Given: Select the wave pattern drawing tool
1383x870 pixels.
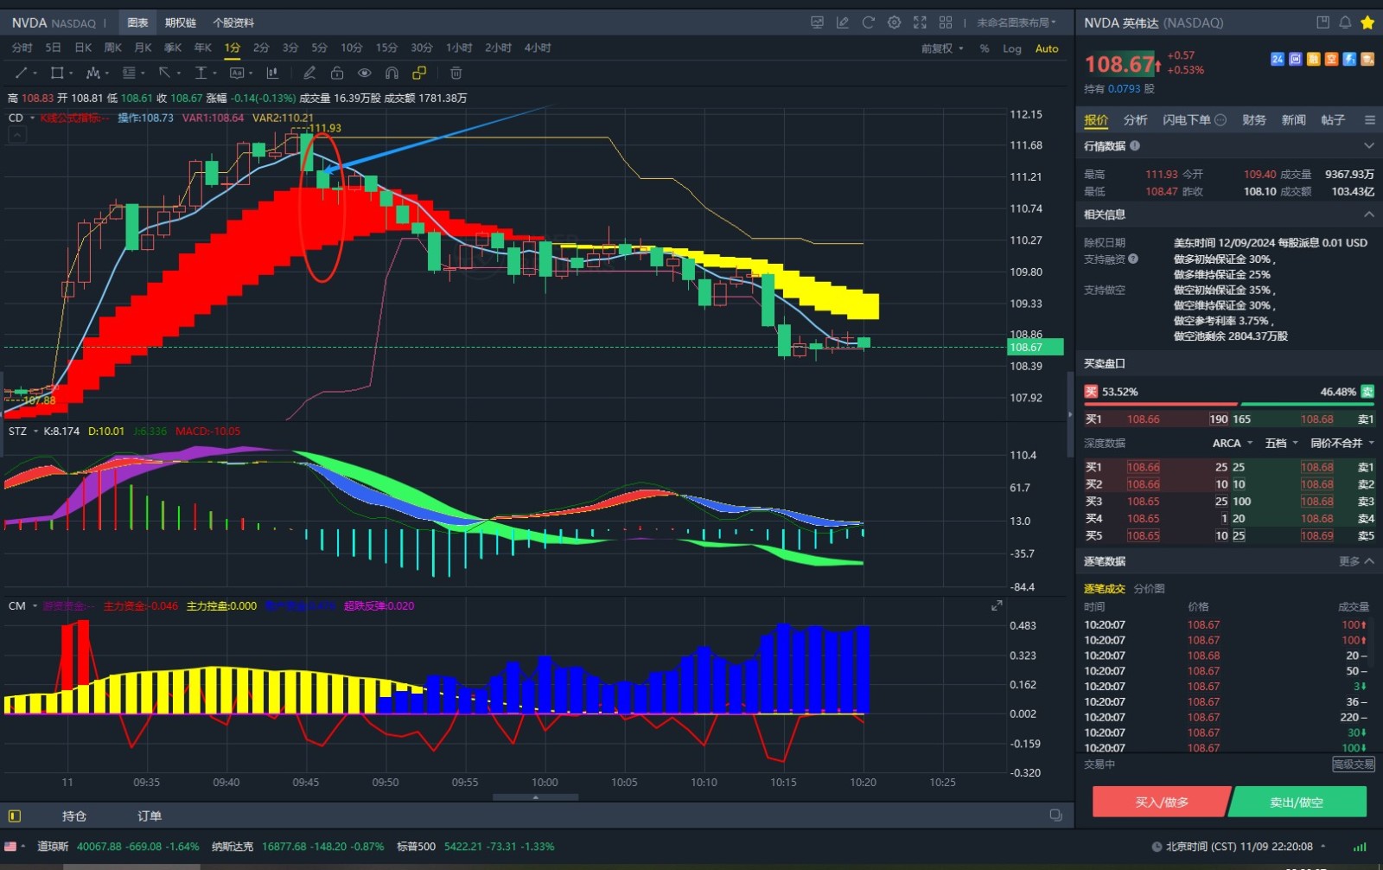Looking at the screenshot, I should pos(92,73).
